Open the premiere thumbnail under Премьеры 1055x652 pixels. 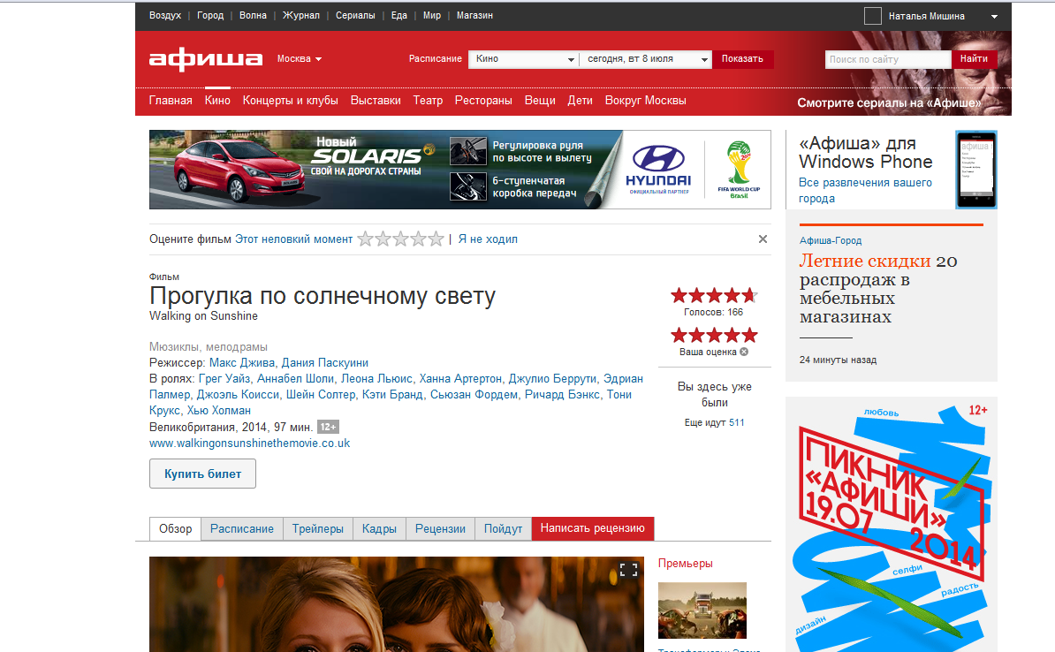tap(702, 610)
